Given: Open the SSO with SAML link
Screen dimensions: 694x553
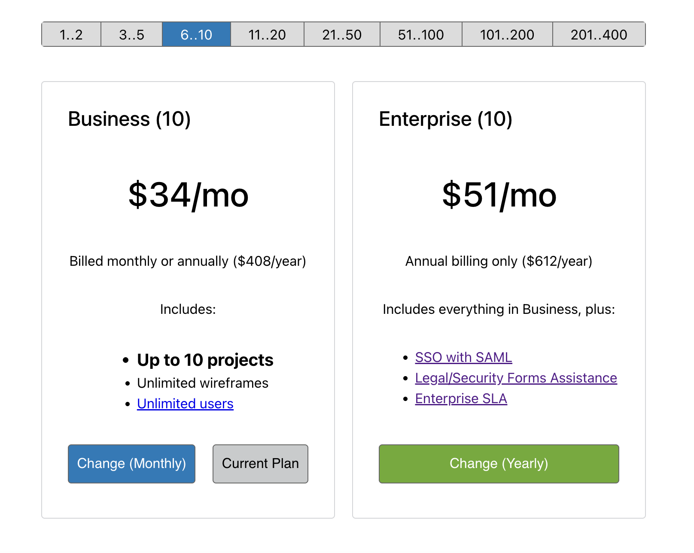Looking at the screenshot, I should click(463, 357).
